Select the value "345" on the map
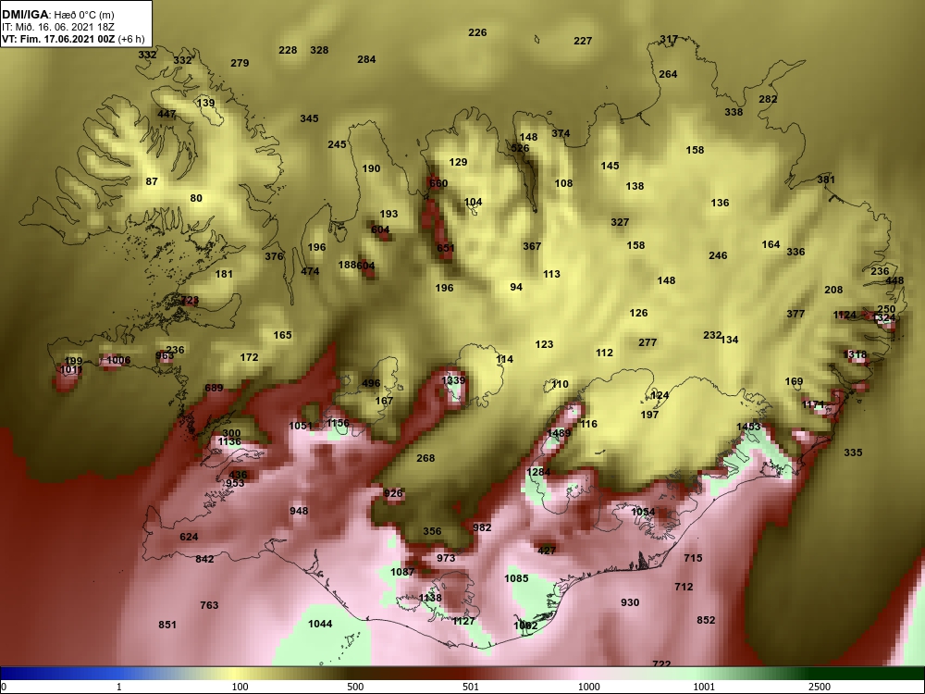The width and height of the screenshot is (925, 694). click(309, 118)
